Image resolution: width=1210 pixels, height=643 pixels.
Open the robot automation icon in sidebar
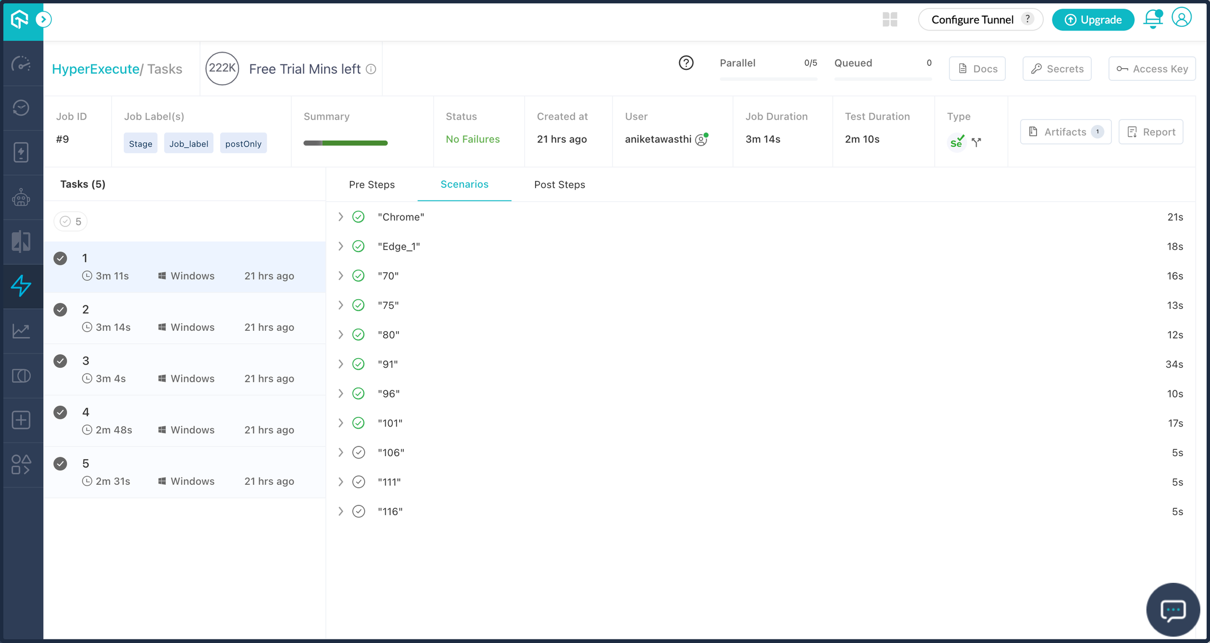click(22, 197)
